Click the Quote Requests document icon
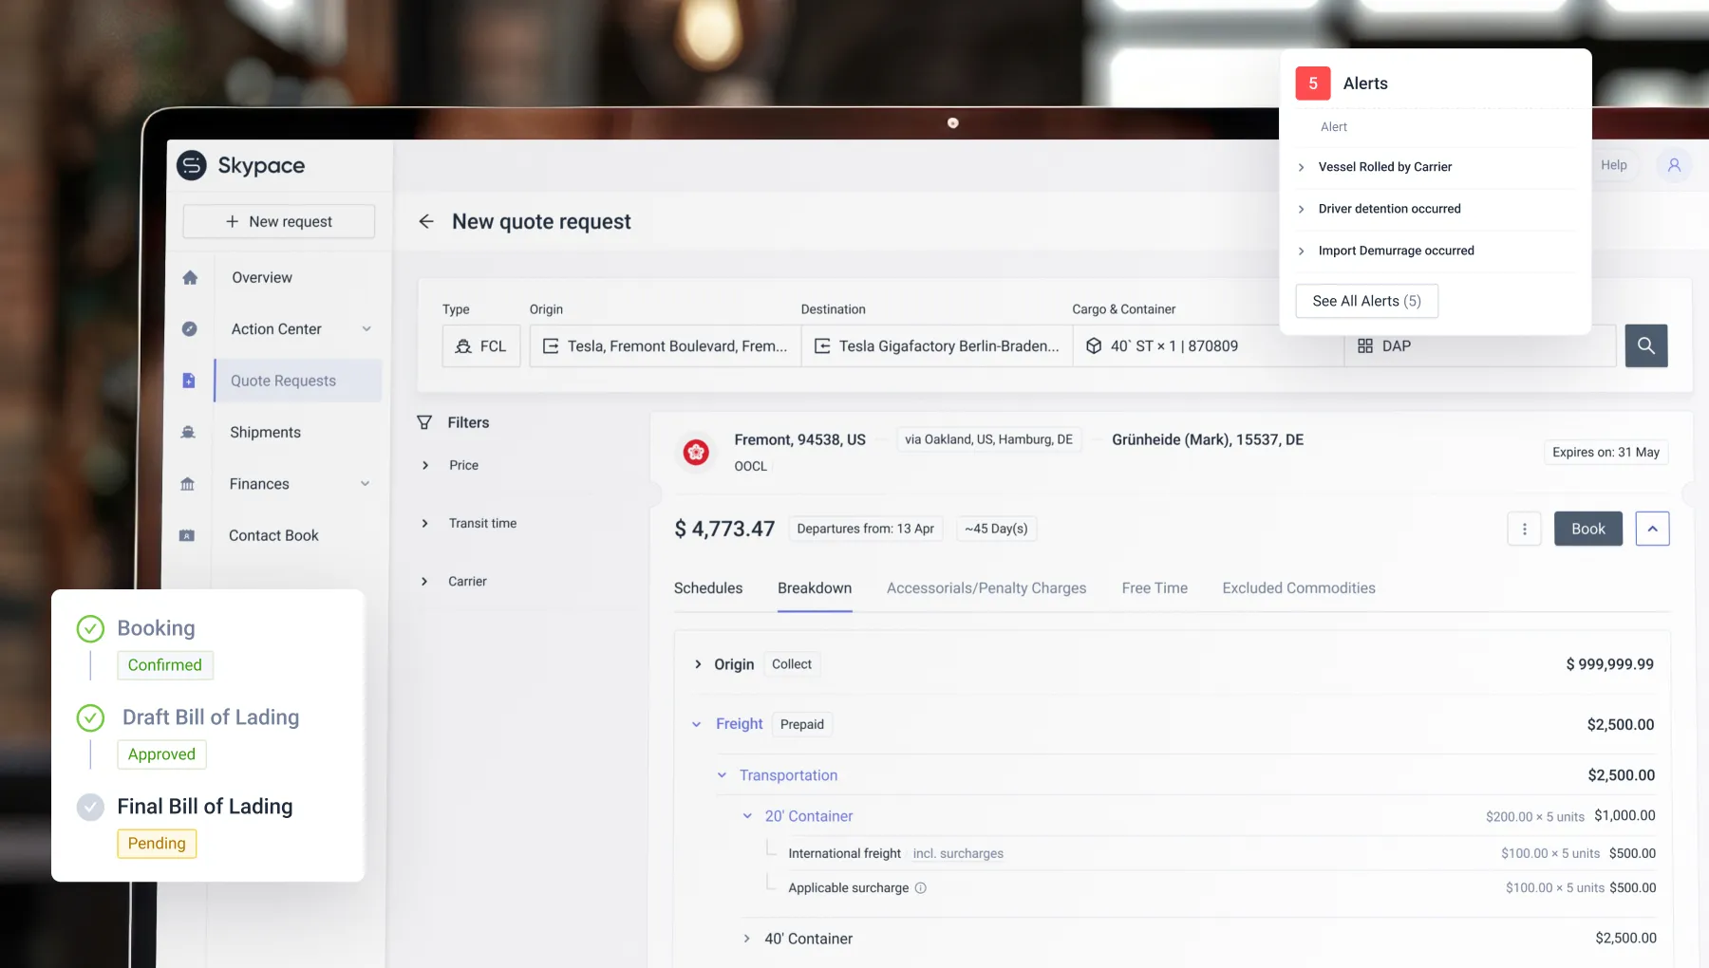Screen dimensions: 1709x968 coord(189,381)
